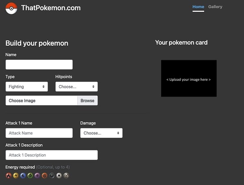Image resolution: width=244 pixels, height=185 pixels.
Task: Add the last gray Metal energy icon
Action: click(x=66, y=176)
